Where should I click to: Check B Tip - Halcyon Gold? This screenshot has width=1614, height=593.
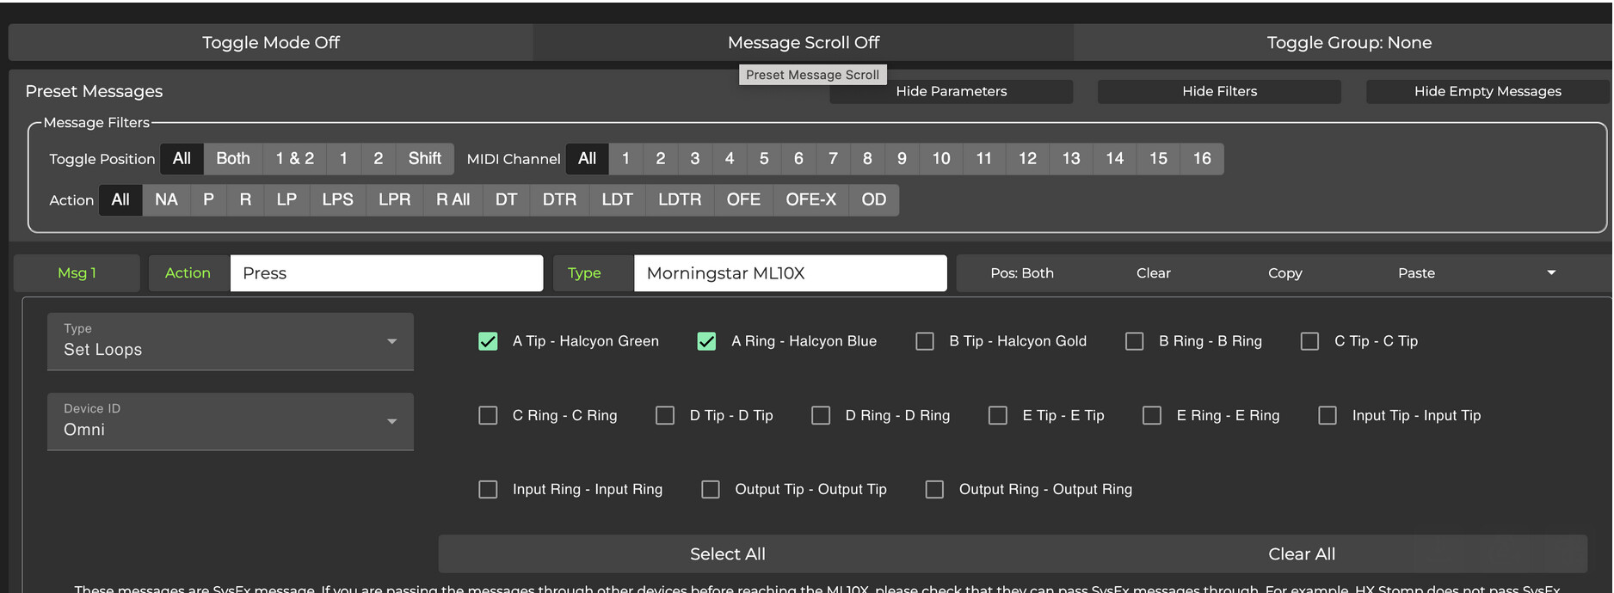coord(925,341)
